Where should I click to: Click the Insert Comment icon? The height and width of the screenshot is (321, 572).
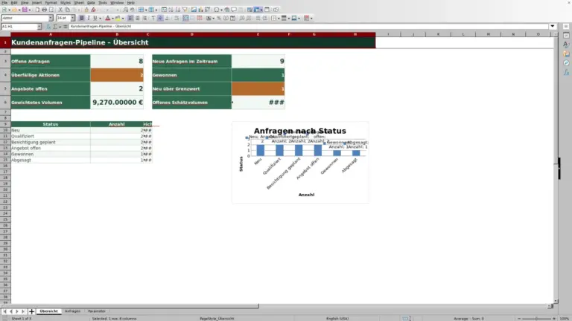click(x=234, y=10)
